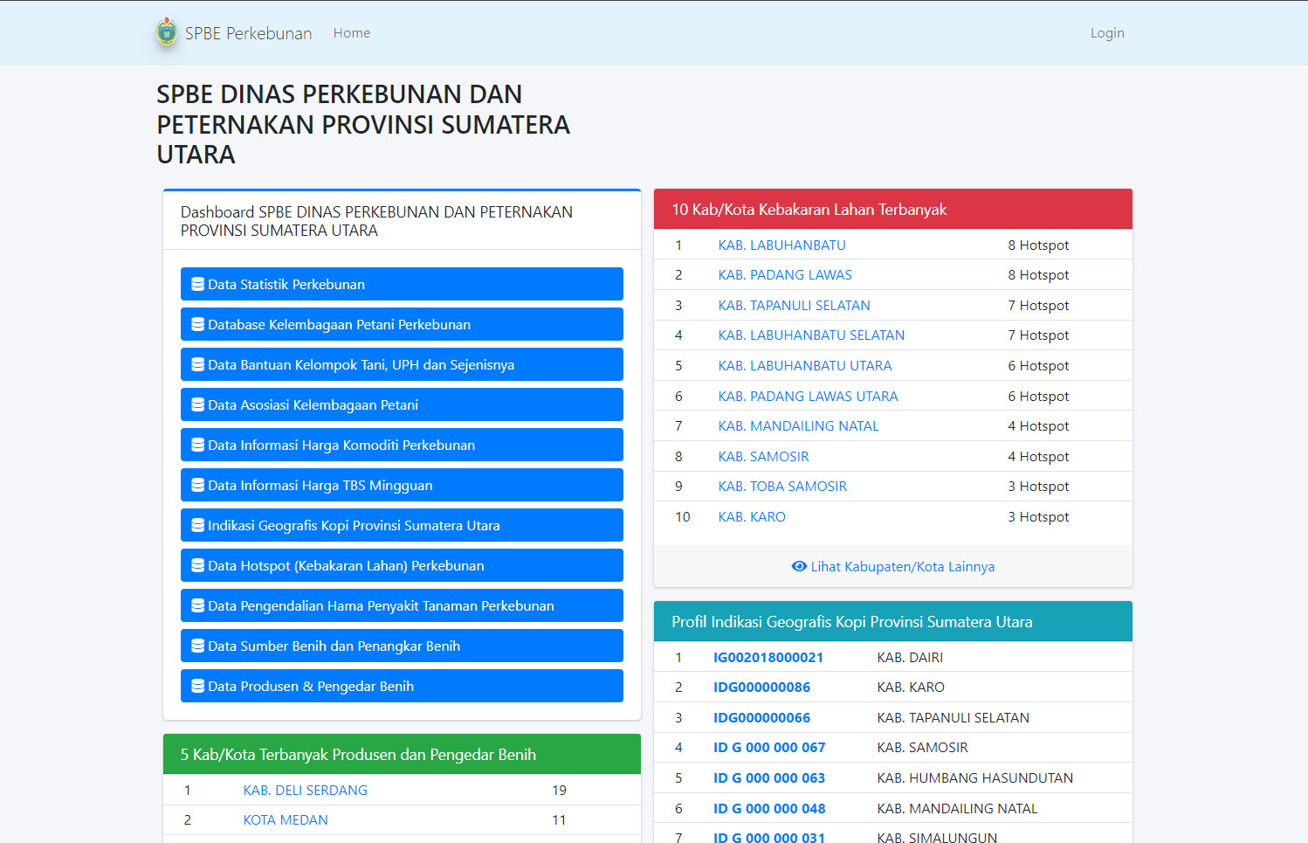This screenshot has width=1308, height=843.
Task: Click the SPBE Perkebunan logo emblem
Action: 166,32
